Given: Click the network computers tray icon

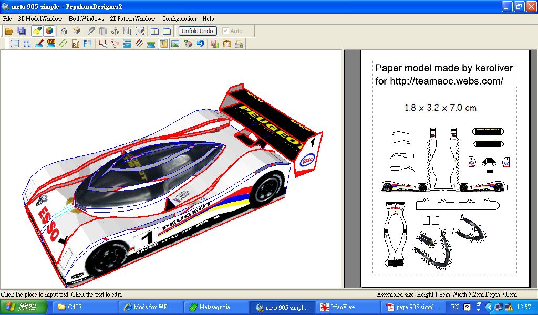Looking at the screenshot, I should 499,307.
